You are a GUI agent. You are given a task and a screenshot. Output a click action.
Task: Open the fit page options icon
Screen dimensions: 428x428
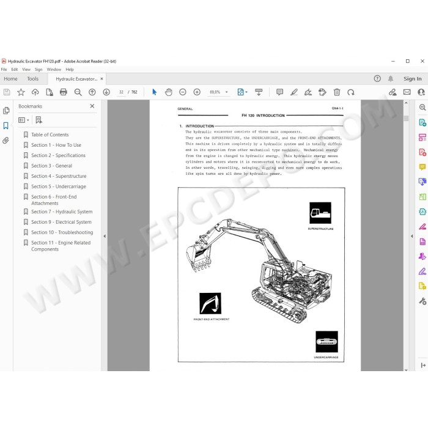coord(242,92)
